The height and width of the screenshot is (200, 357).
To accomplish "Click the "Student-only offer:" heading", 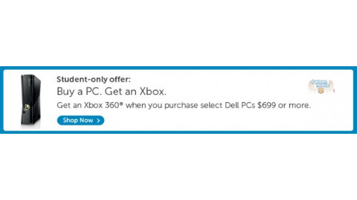I will coord(94,79).
